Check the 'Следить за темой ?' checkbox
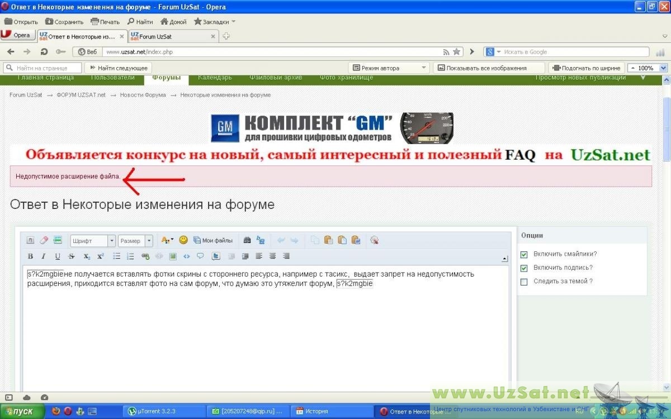 524,282
